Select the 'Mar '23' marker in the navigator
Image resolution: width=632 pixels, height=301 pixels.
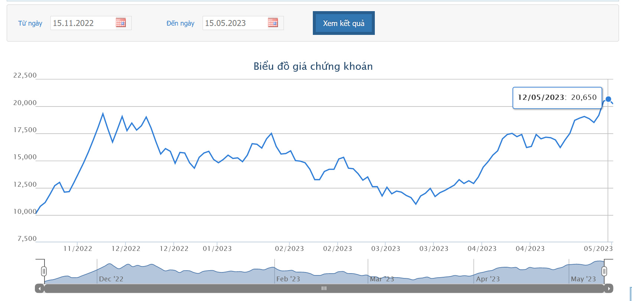(x=382, y=279)
